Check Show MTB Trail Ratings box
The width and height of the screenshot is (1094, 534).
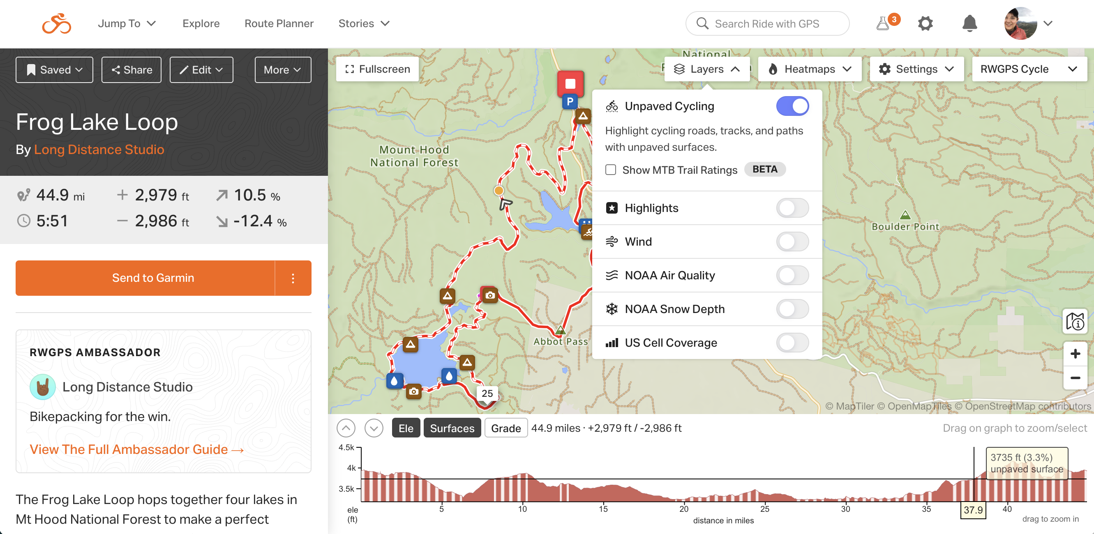pyautogui.click(x=610, y=170)
